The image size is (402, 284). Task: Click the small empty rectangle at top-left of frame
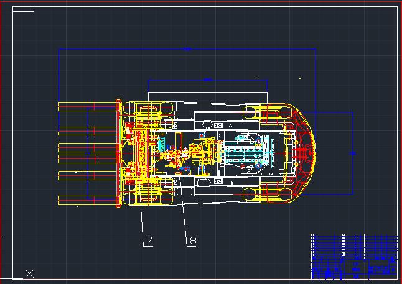(x=23, y=9)
